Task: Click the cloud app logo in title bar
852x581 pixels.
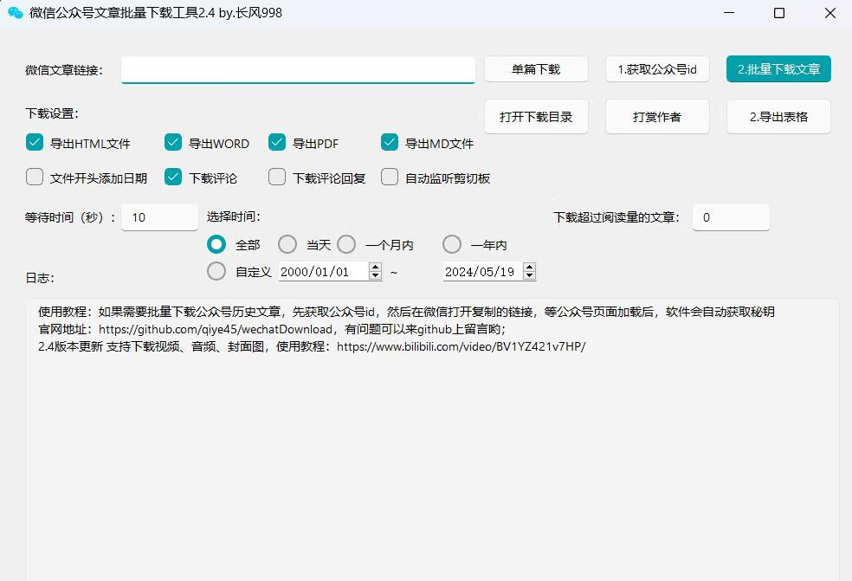Action: pyautogui.click(x=14, y=14)
